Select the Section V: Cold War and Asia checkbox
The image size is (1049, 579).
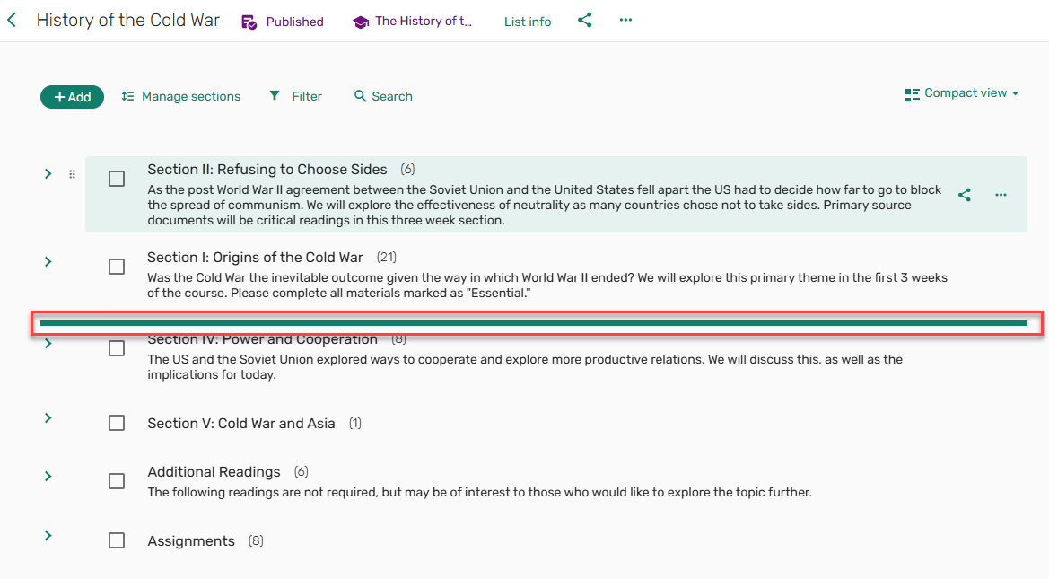pyautogui.click(x=117, y=423)
